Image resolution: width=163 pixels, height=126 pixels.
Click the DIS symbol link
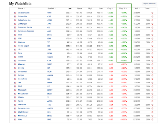pos(49,112)
